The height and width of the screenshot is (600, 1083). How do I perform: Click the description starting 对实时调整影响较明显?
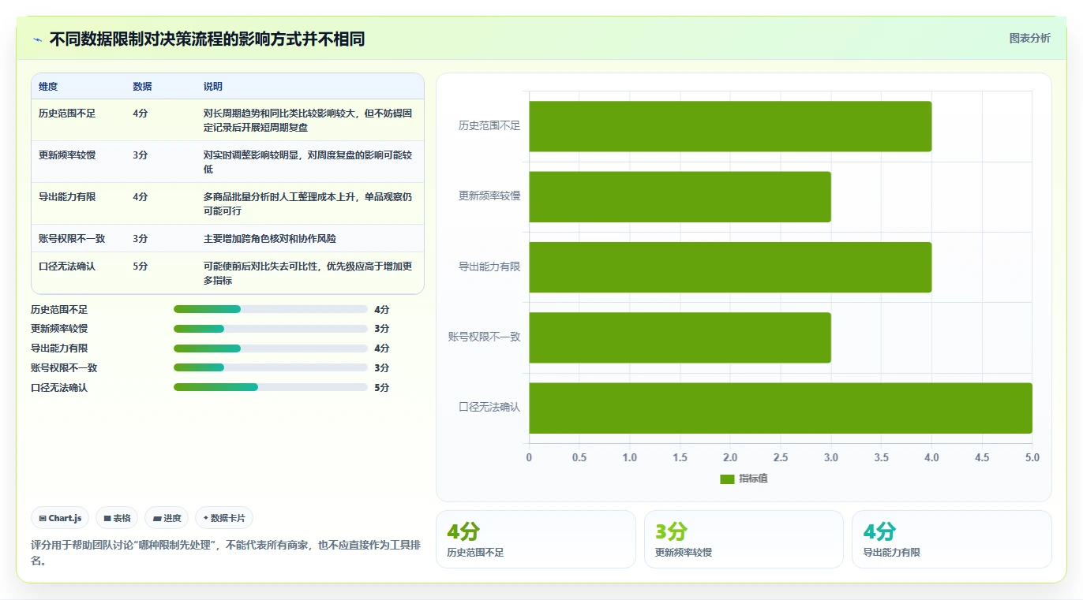[x=308, y=162]
